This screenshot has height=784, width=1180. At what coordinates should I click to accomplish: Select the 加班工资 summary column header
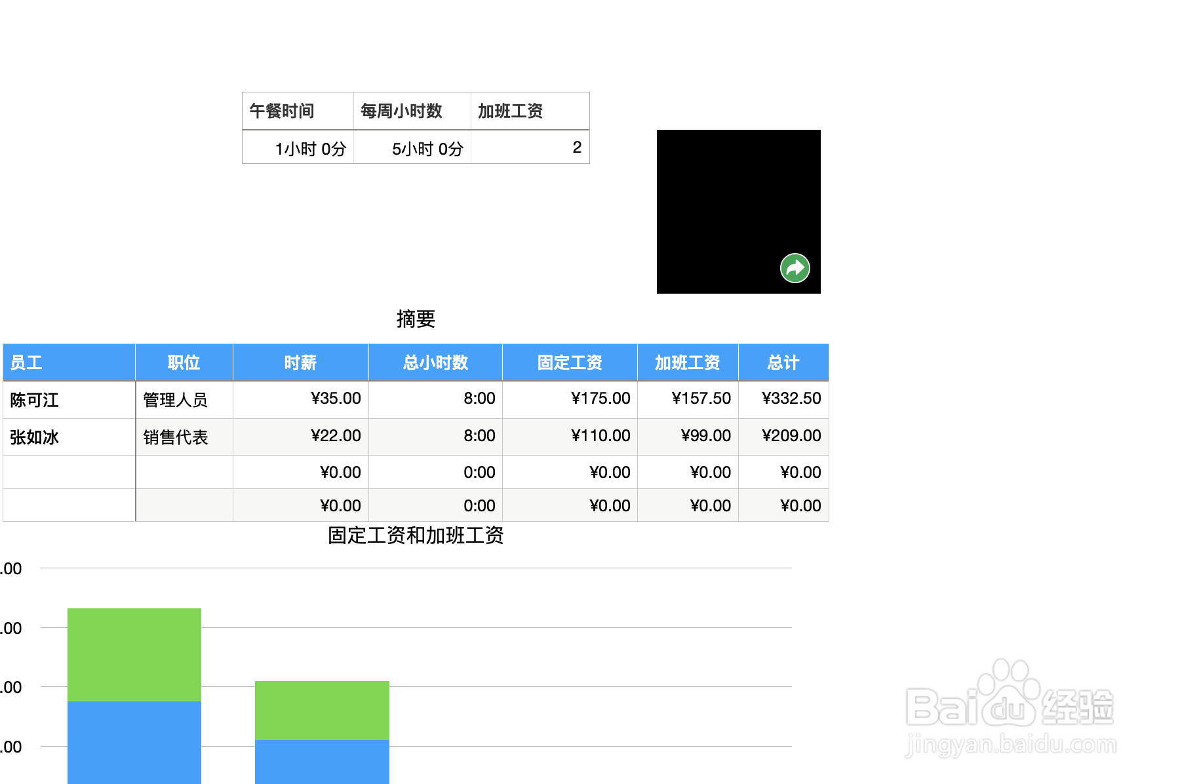coord(687,363)
